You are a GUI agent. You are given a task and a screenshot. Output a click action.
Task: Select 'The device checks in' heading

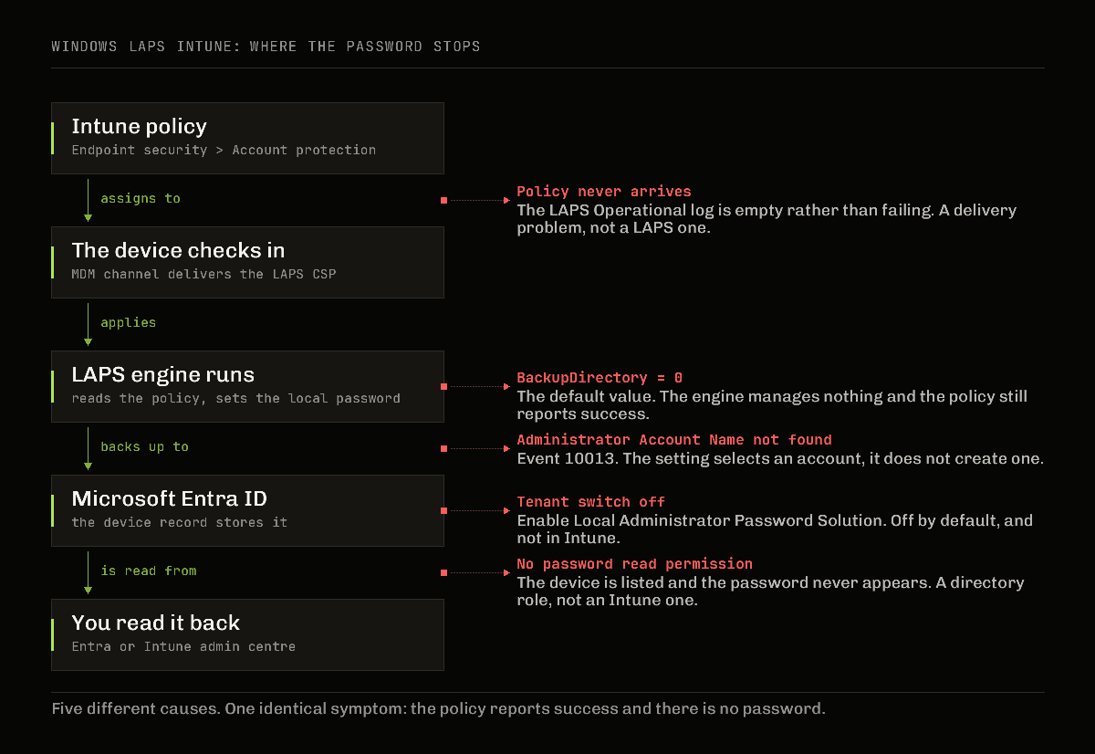[178, 251]
